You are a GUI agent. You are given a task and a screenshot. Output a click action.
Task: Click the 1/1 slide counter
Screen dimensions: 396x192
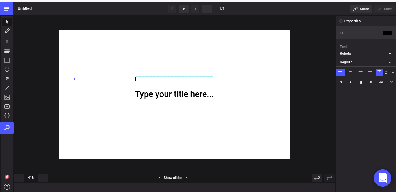tap(222, 9)
